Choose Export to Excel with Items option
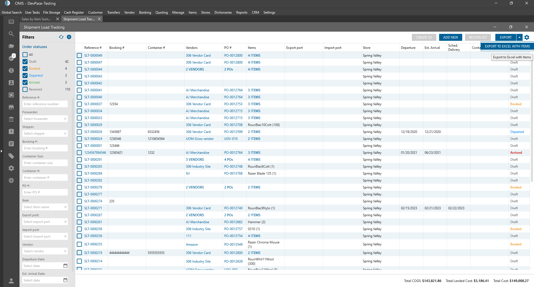 coord(507,46)
